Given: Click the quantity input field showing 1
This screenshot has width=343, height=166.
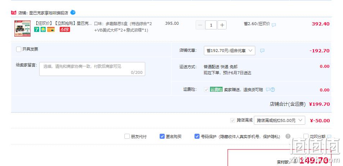Looking at the screenshot, I should click(x=211, y=25).
